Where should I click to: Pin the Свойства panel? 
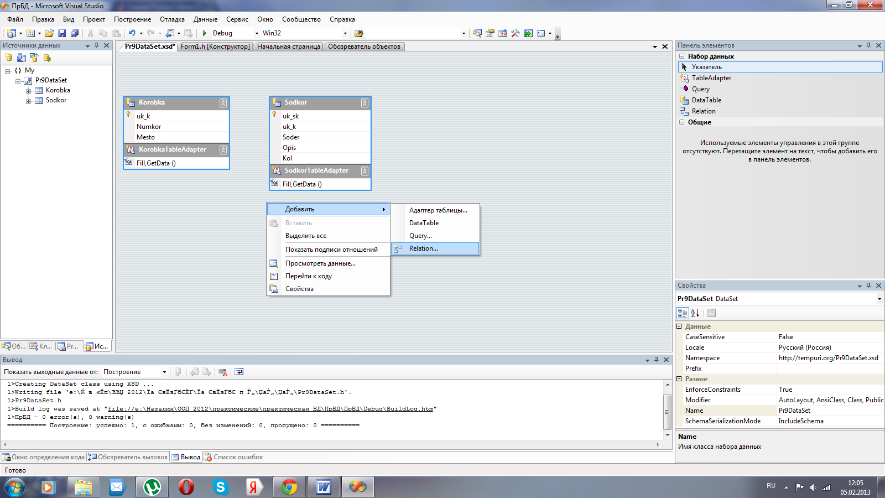pos(868,286)
